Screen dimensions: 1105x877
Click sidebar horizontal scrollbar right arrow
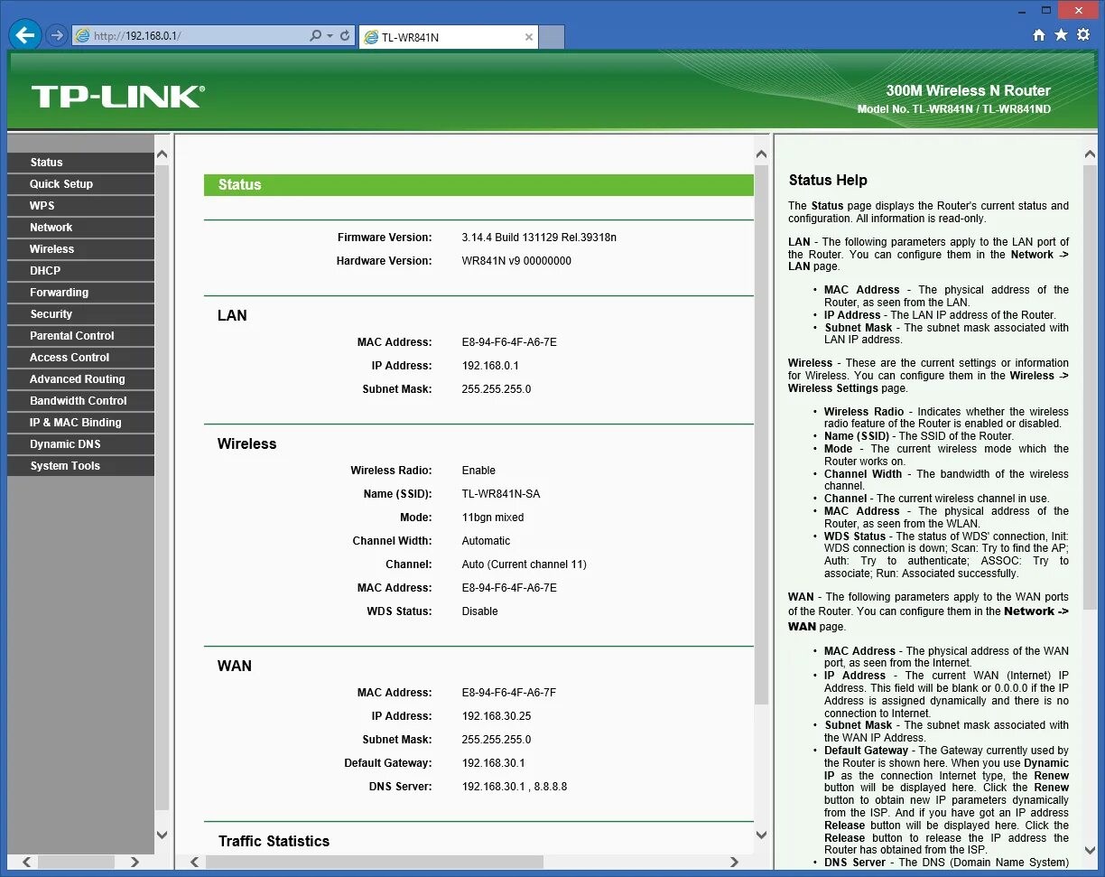(x=135, y=863)
